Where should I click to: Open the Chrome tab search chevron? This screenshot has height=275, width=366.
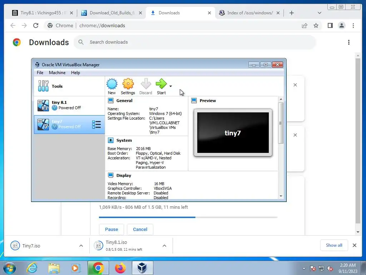(x=320, y=13)
